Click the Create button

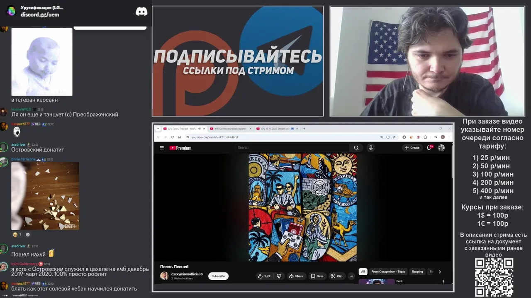[x=412, y=148]
